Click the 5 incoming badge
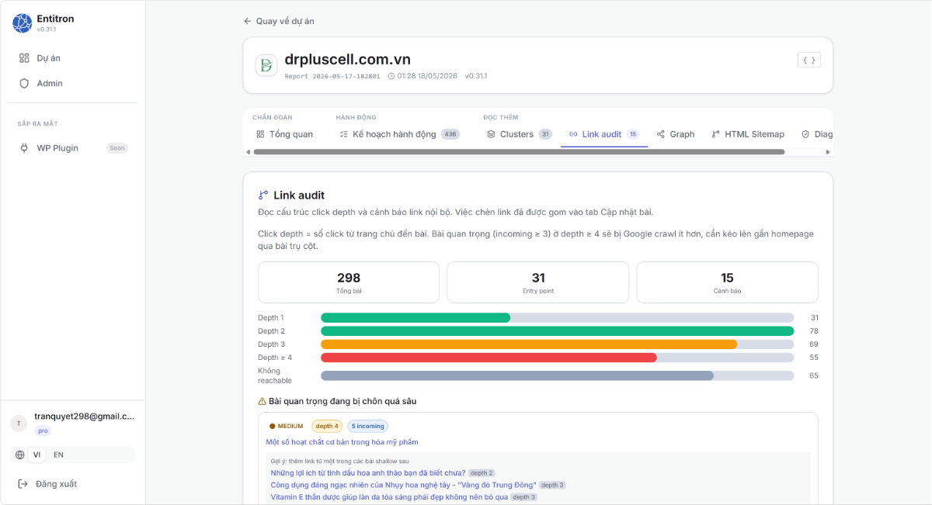Viewport: 932px width, 505px height. click(367, 426)
